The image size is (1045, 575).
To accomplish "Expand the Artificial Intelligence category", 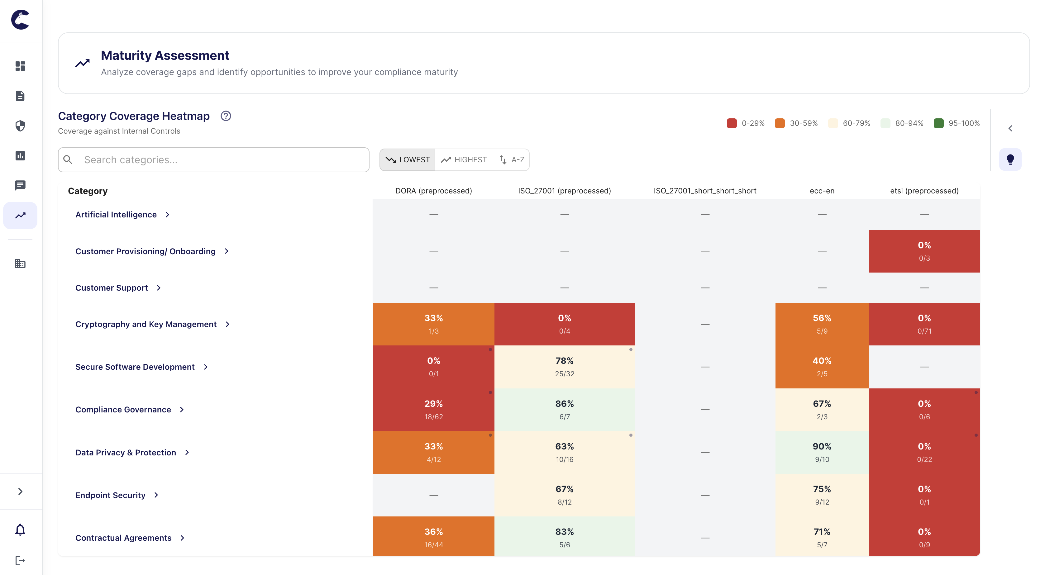I will coord(167,215).
